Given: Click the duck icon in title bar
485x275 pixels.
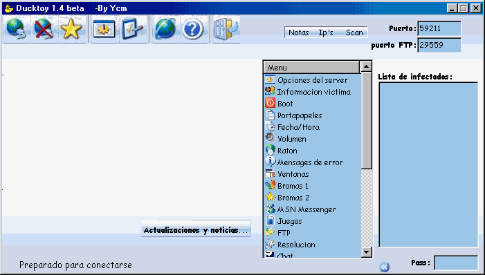Looking at the screenshot, I should 9,8.
